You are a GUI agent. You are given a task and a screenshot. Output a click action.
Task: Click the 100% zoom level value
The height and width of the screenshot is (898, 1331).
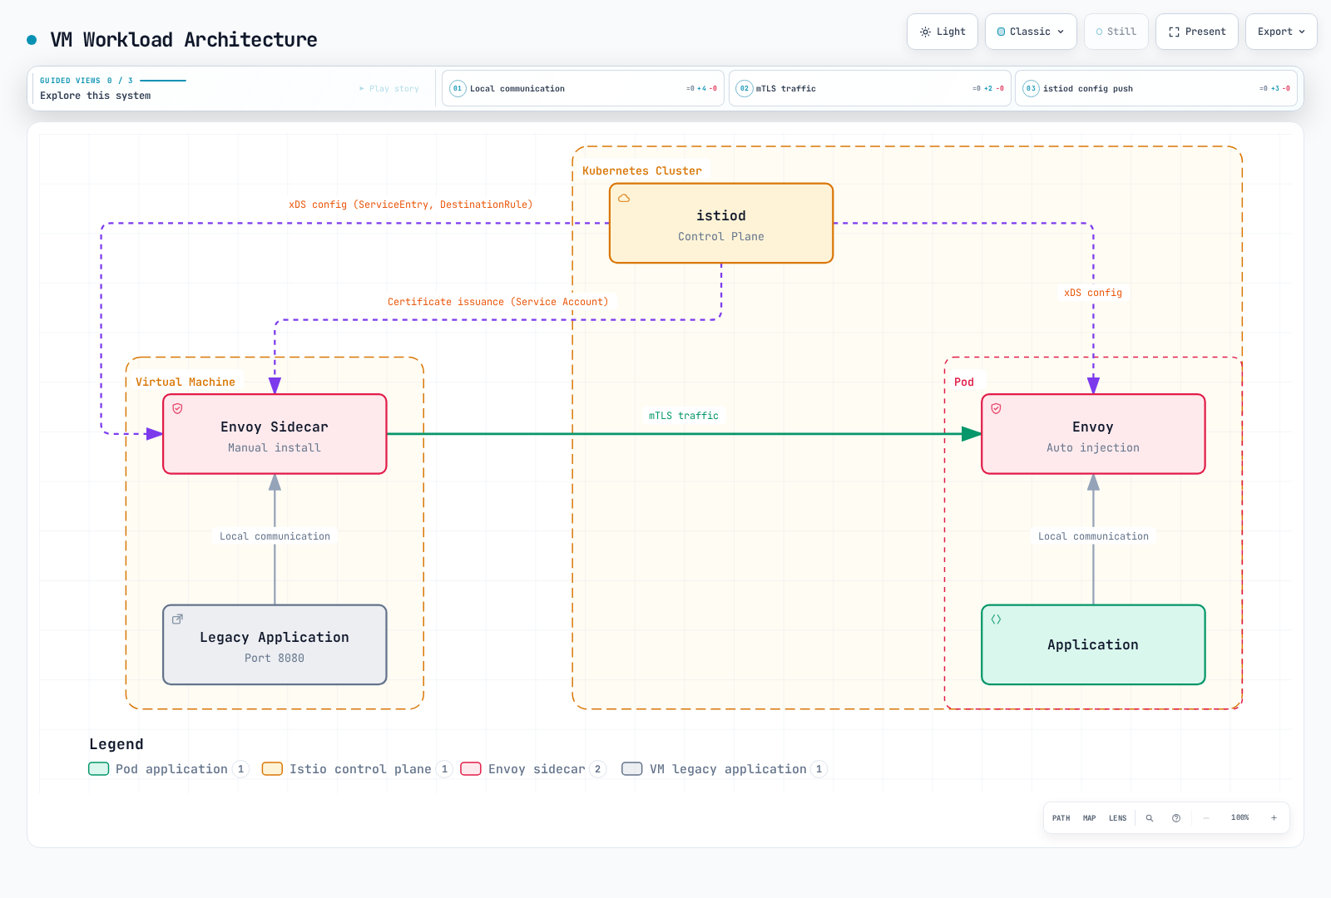(1239, 818)
